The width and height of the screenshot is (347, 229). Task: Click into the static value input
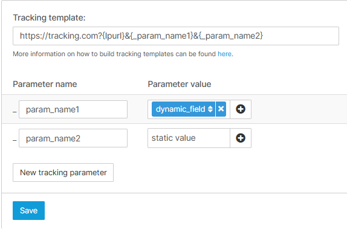click(189, 138)
